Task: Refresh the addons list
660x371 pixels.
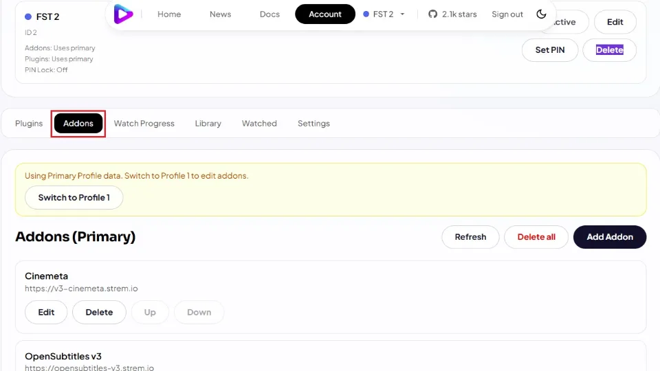Action: coord(470,237)
